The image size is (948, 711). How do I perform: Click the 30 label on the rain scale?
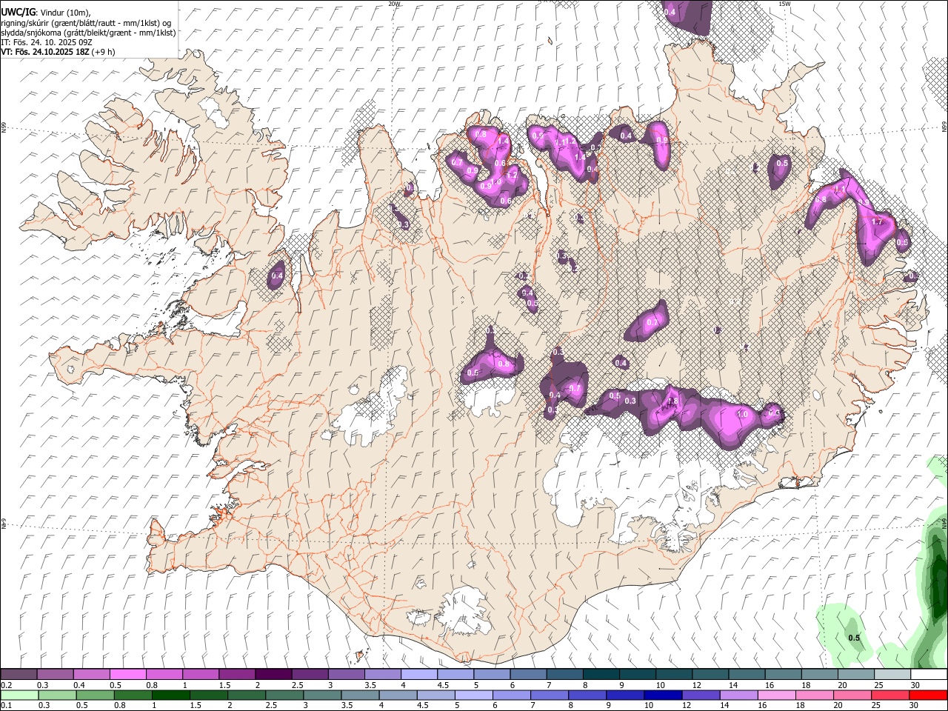click(x=915, y=705)
